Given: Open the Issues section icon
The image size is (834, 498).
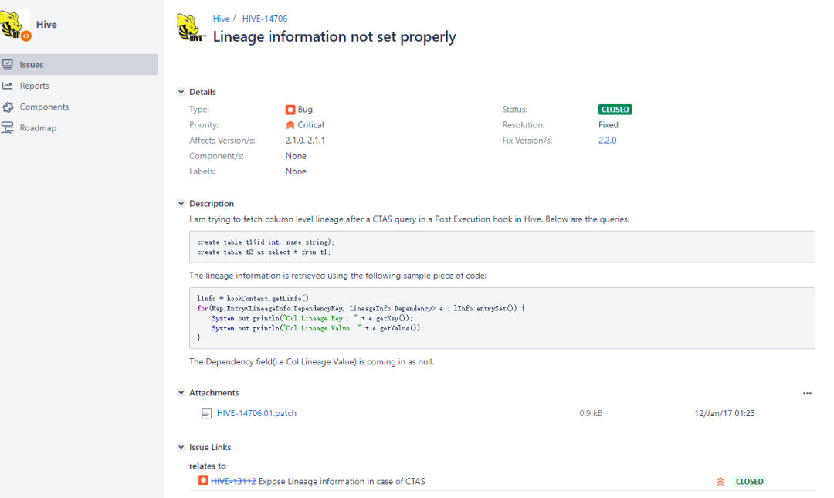Looking at the screenshot, I should tap(8, 64).
